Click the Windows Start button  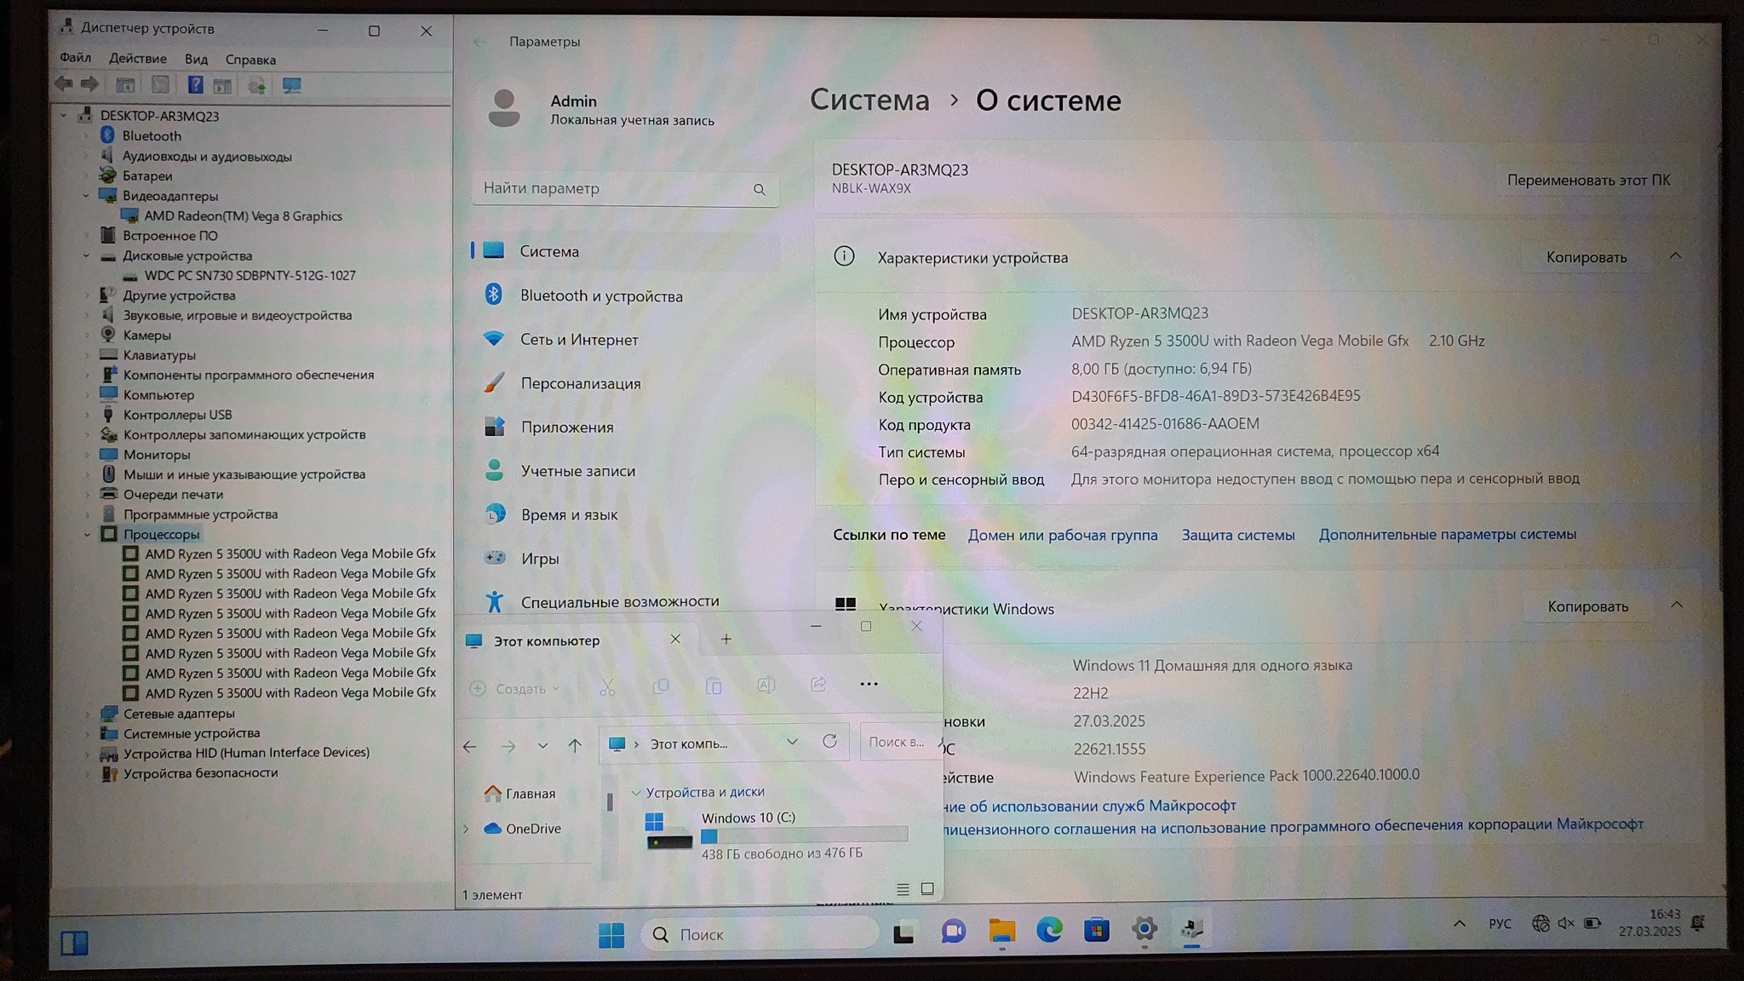click(x=611, y=935)
